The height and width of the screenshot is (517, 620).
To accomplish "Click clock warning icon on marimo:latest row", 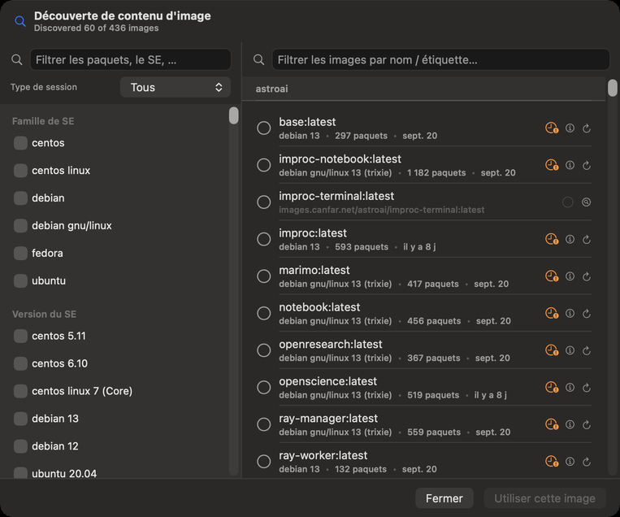I will tap(552, 276).
